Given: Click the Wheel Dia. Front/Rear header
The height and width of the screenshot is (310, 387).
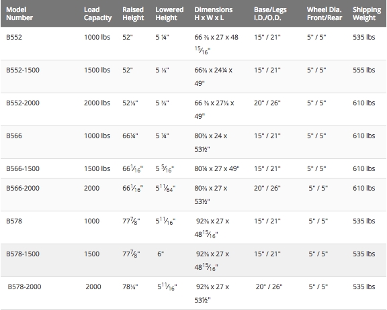Looking at the screenshot, I should pos(325,13).
